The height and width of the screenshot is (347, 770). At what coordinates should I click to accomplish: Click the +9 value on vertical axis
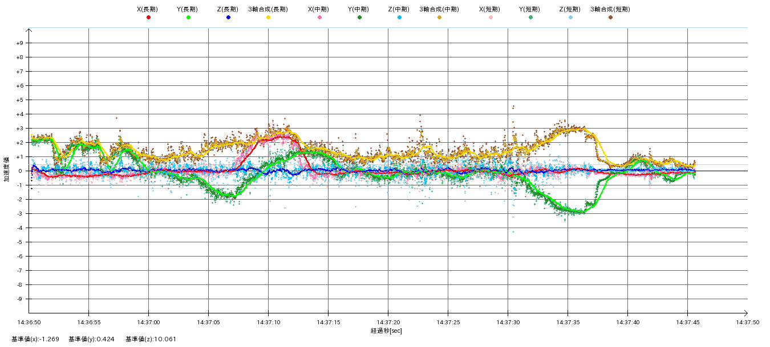pos(19,43)
